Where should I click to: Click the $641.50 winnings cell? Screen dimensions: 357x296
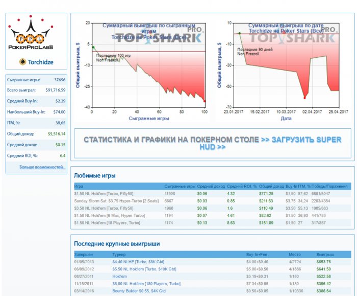click(323, 269)
